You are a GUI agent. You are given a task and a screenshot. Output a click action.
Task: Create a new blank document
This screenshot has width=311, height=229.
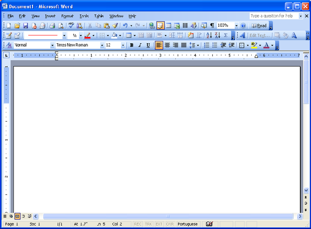coord(9,26)
